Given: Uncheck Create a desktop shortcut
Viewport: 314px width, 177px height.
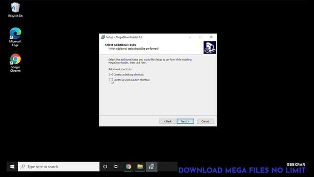Looking at the screenshot, I should [x=111, y=74].
